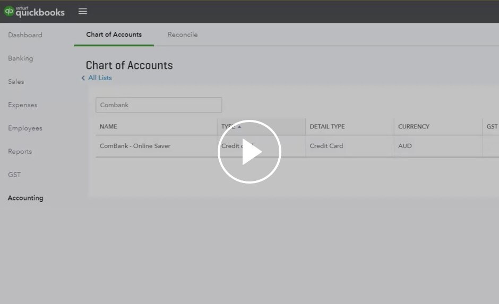Click the Credit Card detail type cell
The image size is (499, 304).
tap(326, 146)
